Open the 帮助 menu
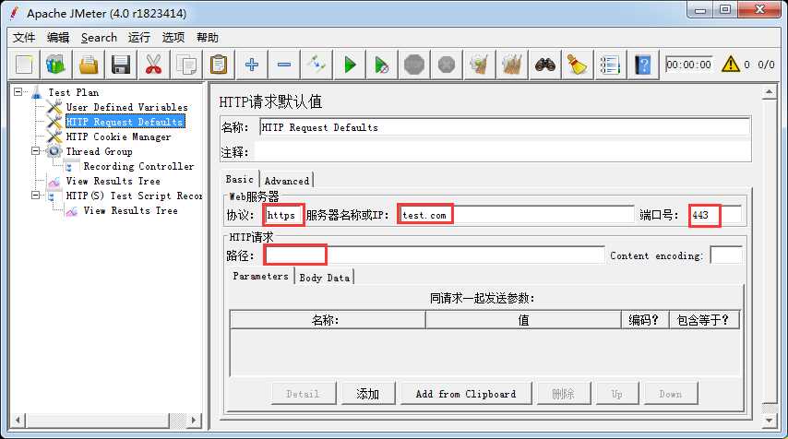The height and width of the screenshot is (439, 788). [208, 38]
